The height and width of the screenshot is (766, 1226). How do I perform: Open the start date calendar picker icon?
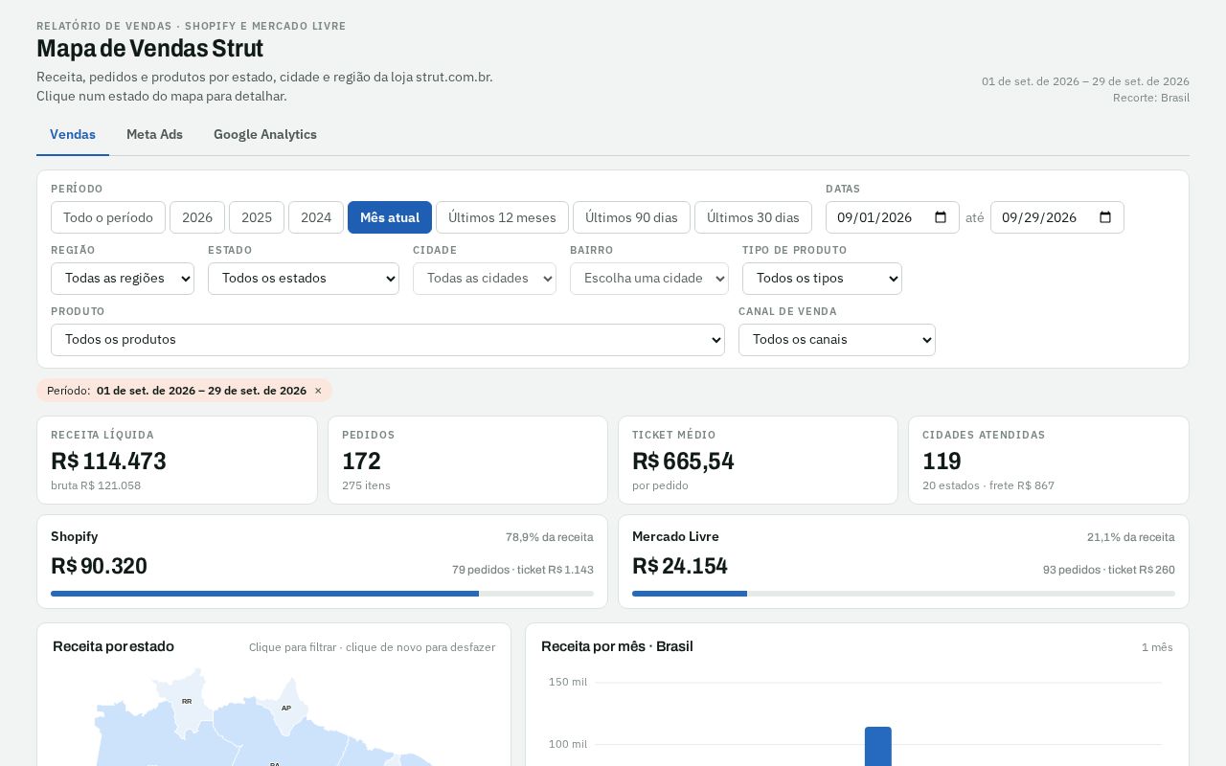click(x=941, y=217)
